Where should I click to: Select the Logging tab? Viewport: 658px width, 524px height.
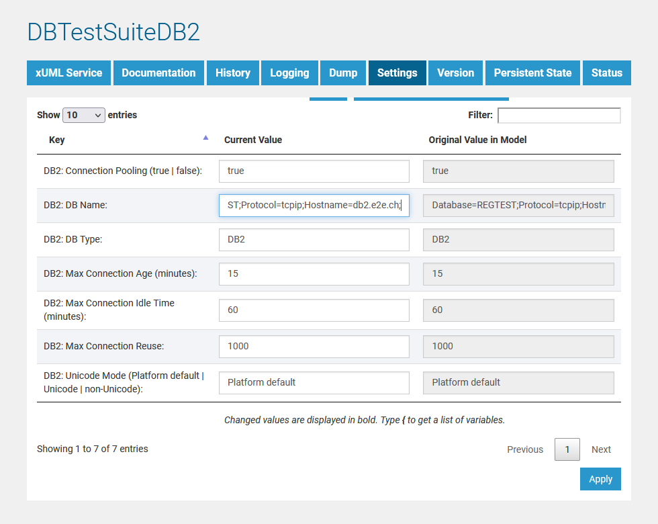pos(289,73)
